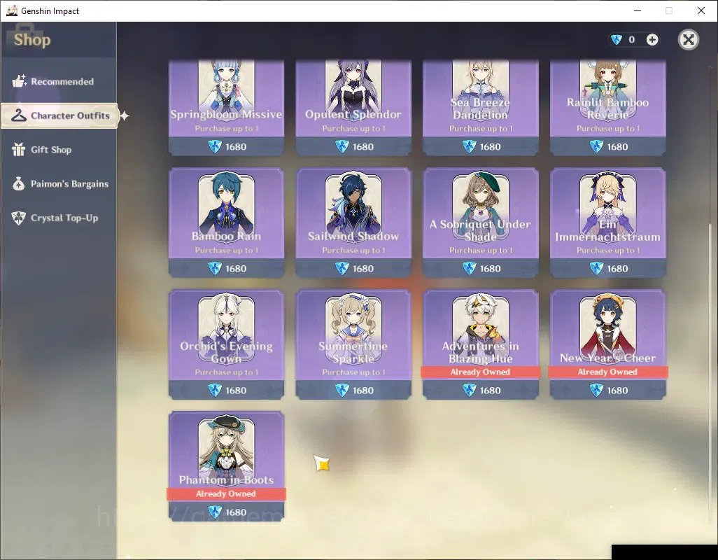Click the Character Outfits hanger icon
This screenshot has height=560, width=718.
point(19,115)
